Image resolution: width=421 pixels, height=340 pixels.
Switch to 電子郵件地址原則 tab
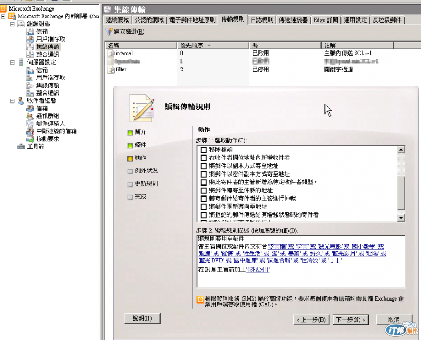coord(192,20)
